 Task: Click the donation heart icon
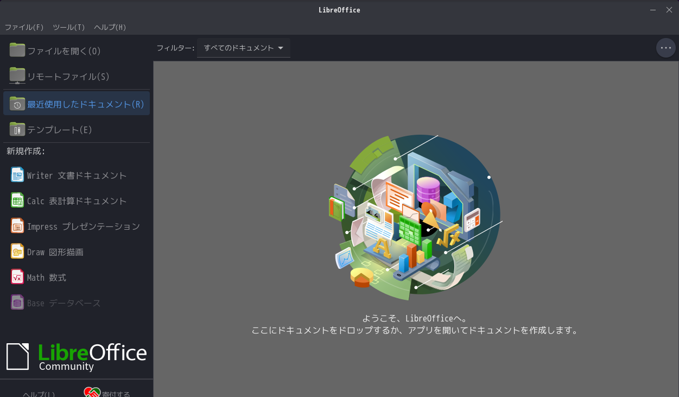point(92,392)
